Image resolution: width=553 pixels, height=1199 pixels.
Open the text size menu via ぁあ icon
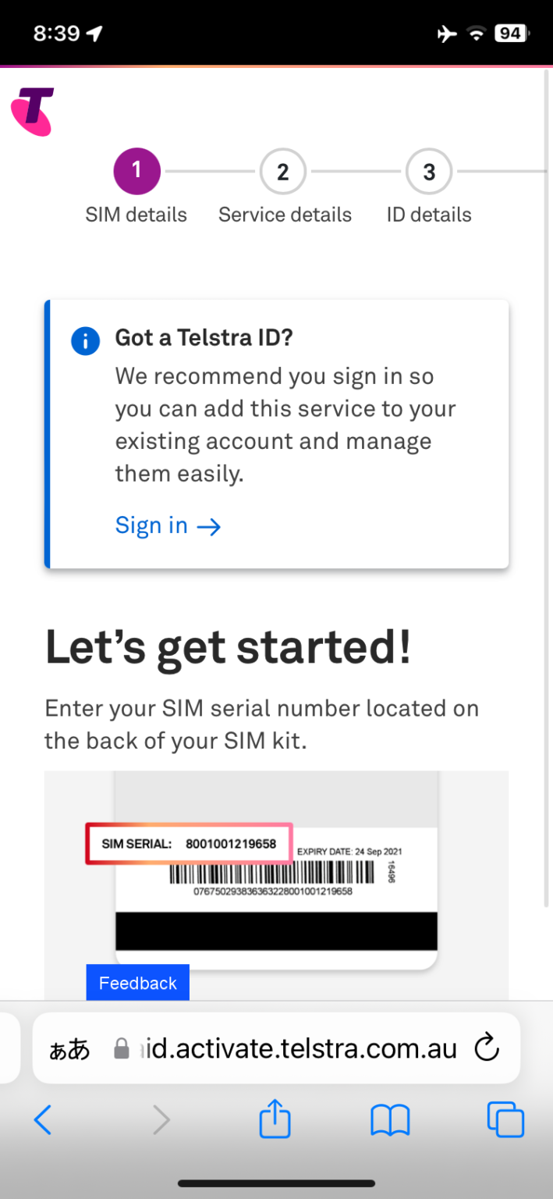(68, 1048)
